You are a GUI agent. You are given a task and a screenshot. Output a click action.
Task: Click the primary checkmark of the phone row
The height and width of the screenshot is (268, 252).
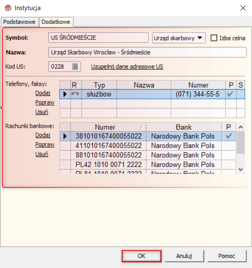point(230,94)
